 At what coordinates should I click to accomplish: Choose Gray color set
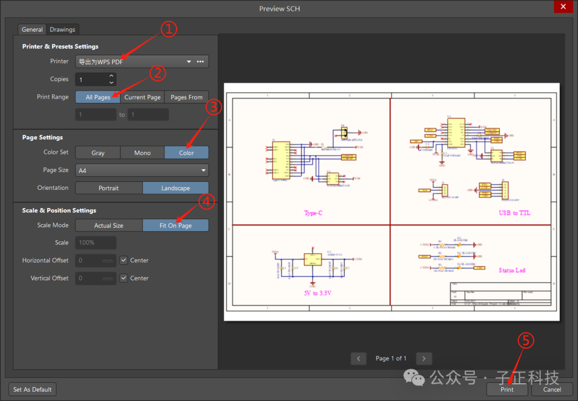tap(98, 152)
